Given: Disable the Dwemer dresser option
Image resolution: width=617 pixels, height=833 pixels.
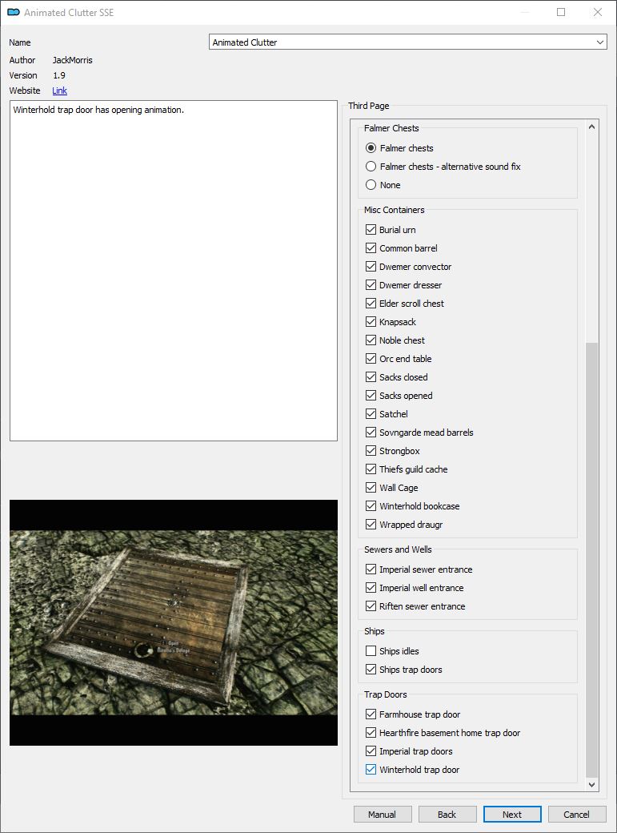Looking at the screenshot, I should pos(371,285).
